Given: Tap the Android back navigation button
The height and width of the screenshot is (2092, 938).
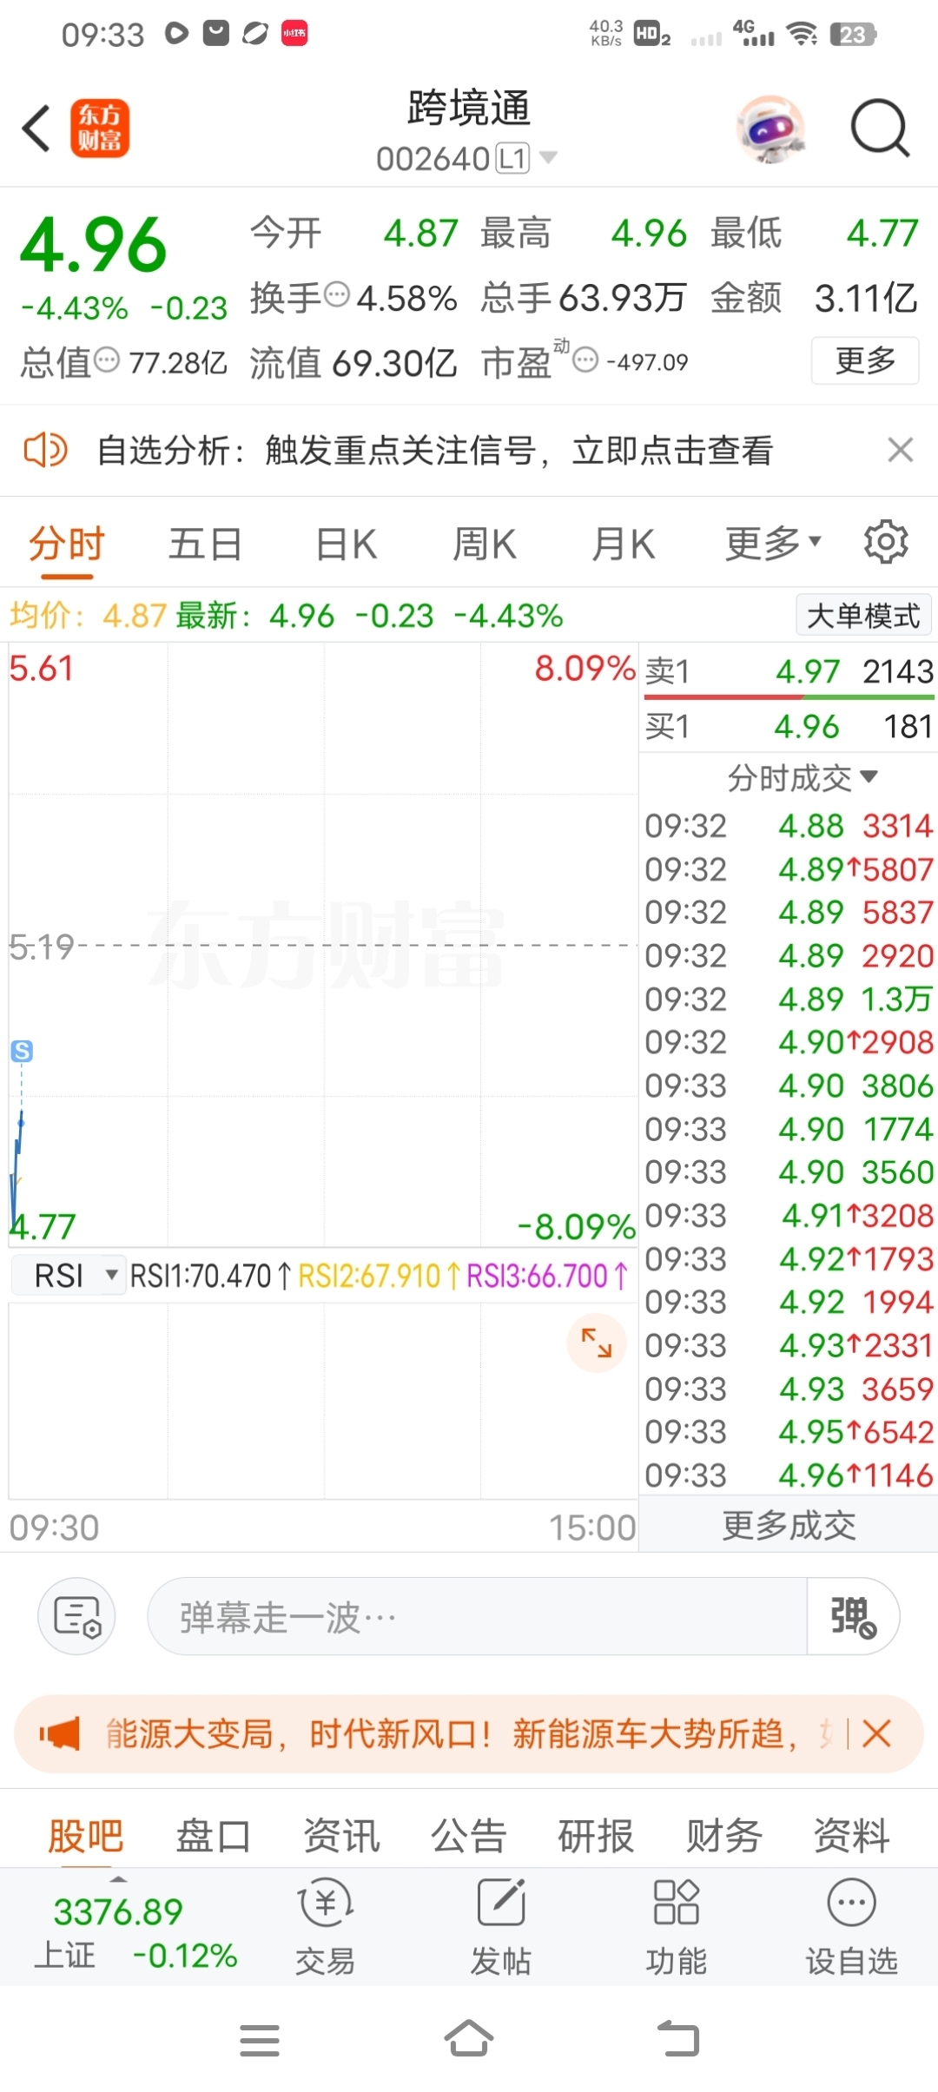Looking at the screenshot, I should coord(678,2039).
